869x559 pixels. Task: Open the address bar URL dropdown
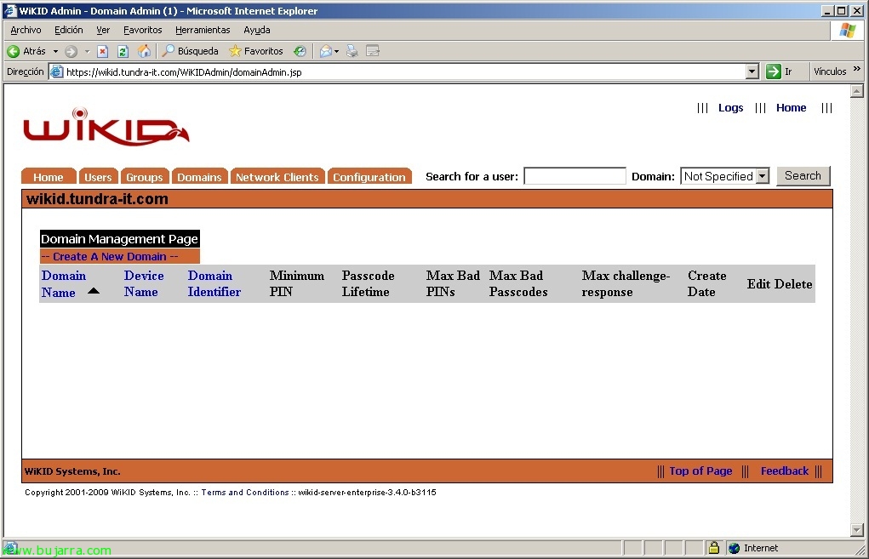pos(752,71)
